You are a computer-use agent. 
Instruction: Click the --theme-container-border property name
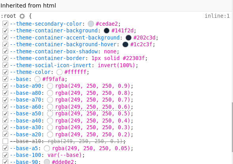click(47, 58)
